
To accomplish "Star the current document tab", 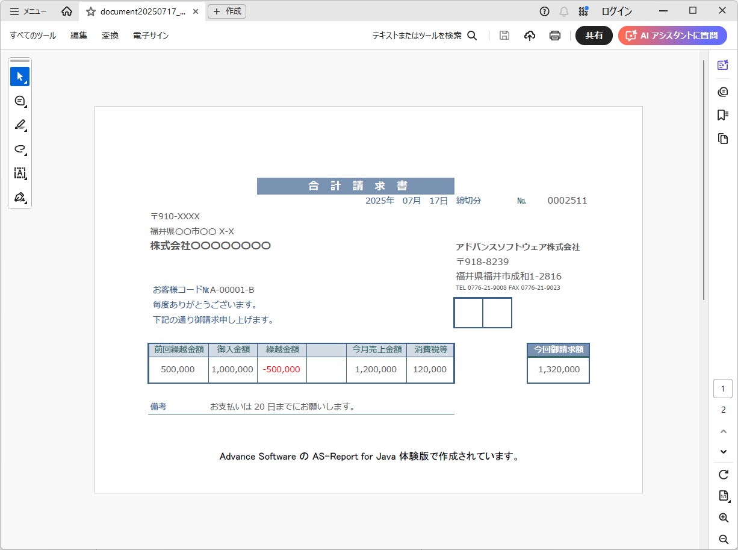I will (x=91, y=11).
